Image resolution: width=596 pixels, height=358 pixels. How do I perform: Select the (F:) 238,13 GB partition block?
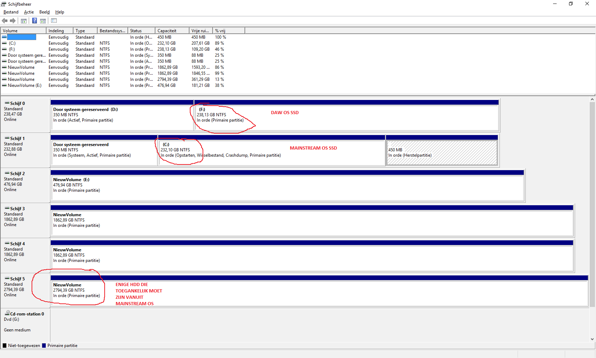347,115
